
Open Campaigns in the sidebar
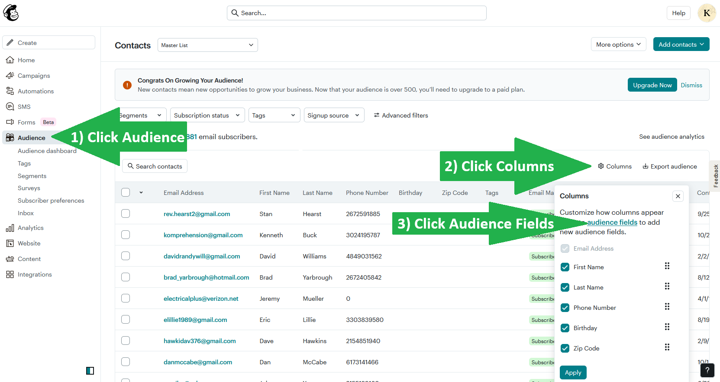tap(34, 76)
